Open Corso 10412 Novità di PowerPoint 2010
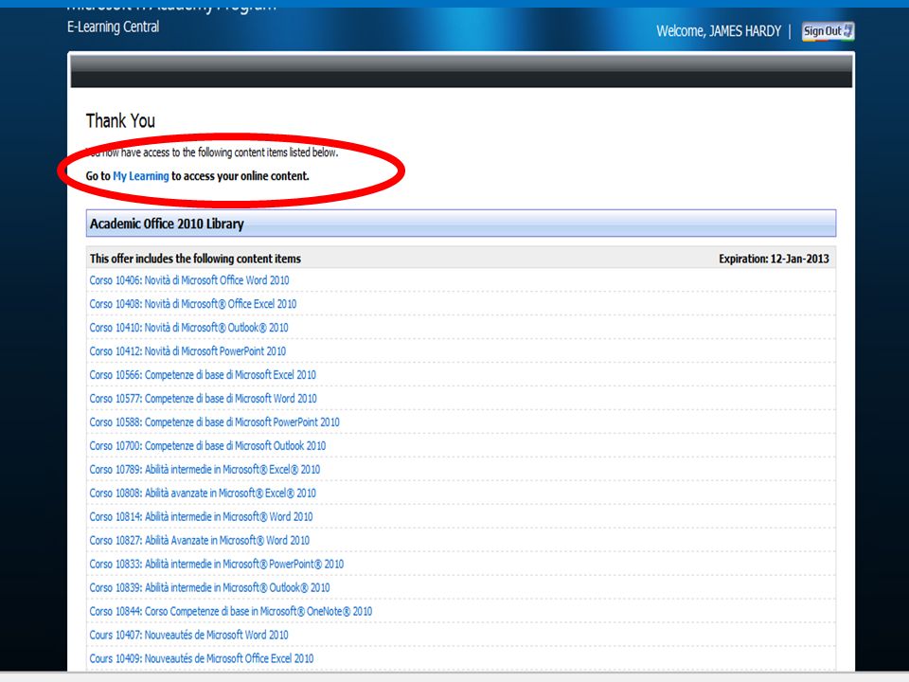909x682 pixels. point(187,351)
